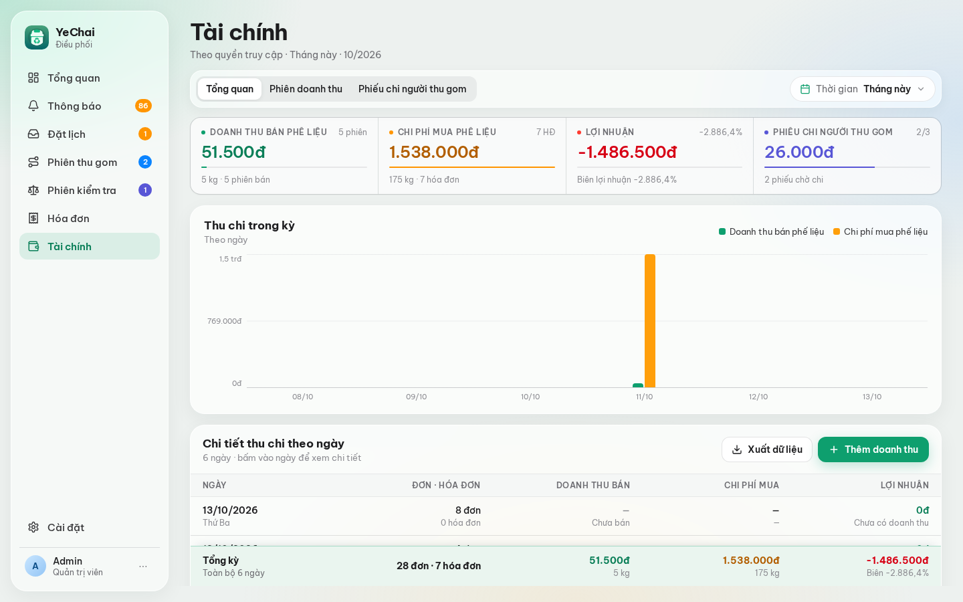963x602 pixels.
Task: Toggle green Doanh thu bán phế liệu legend swatch
Action: tap(722, 231)
